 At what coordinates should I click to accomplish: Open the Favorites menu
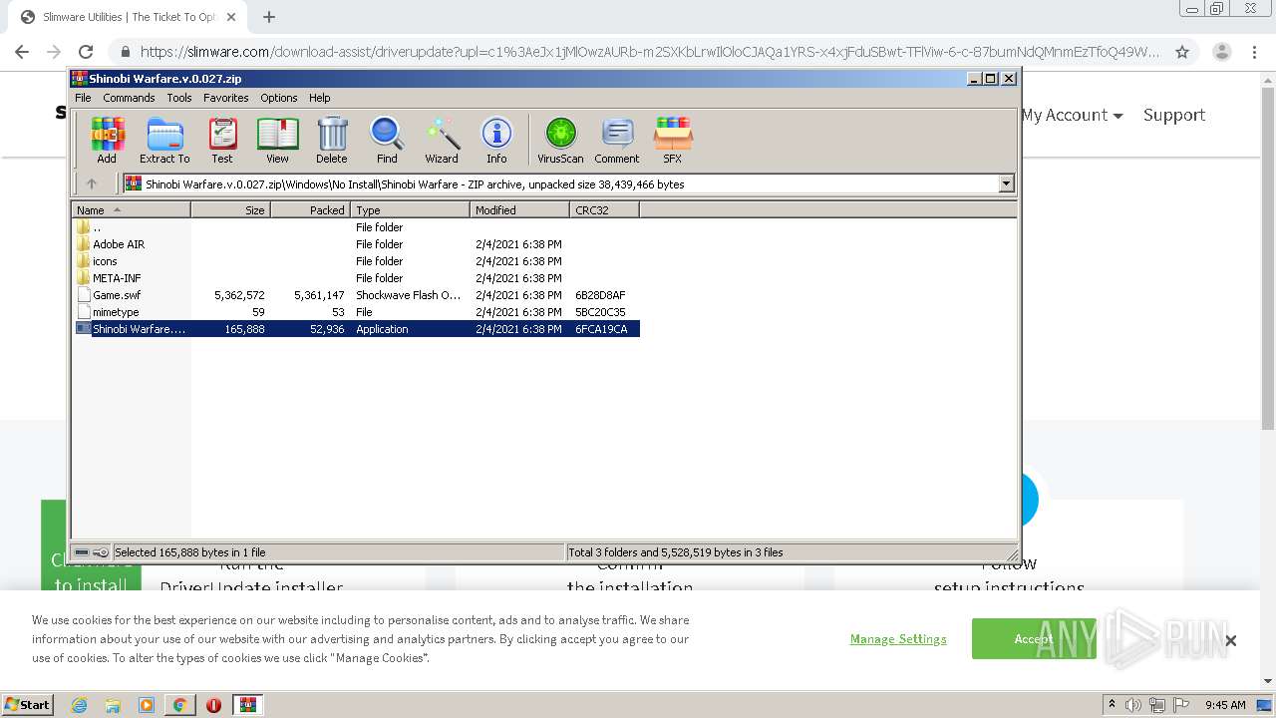pos(226,98)
